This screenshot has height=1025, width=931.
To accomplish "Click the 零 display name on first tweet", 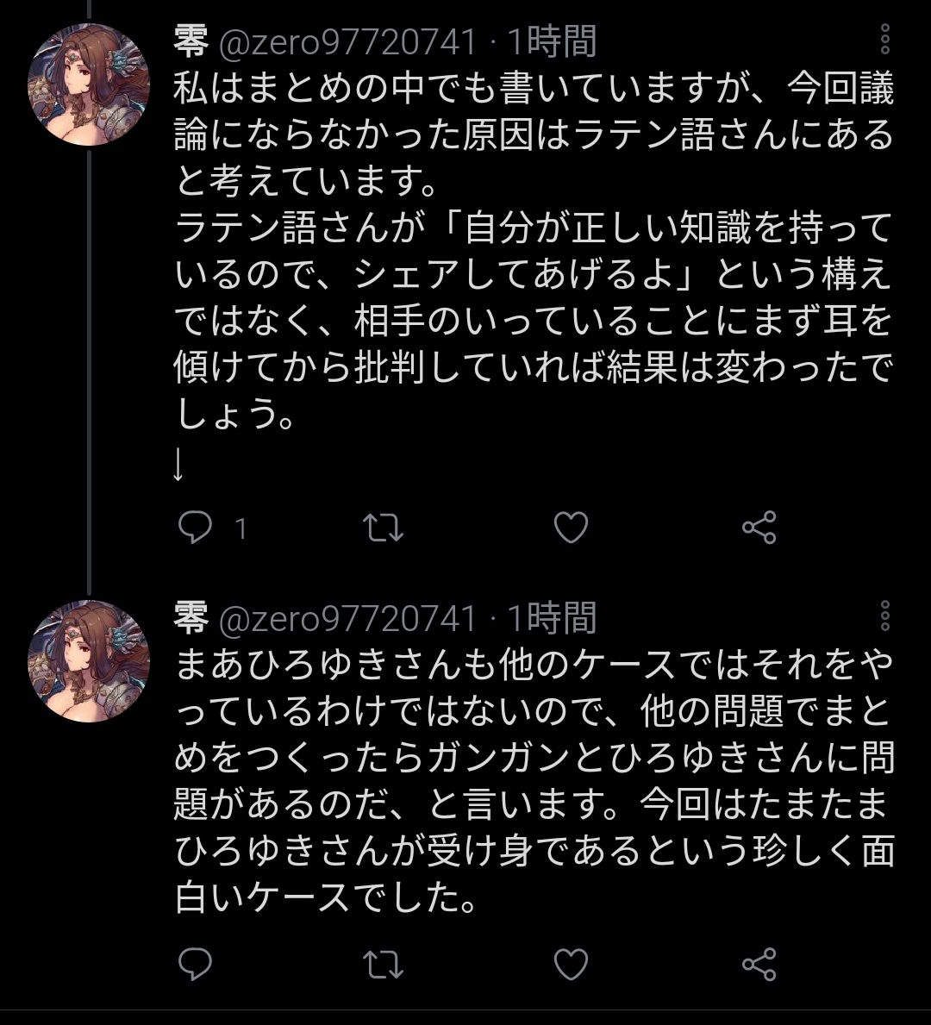I will click(191, 41).
